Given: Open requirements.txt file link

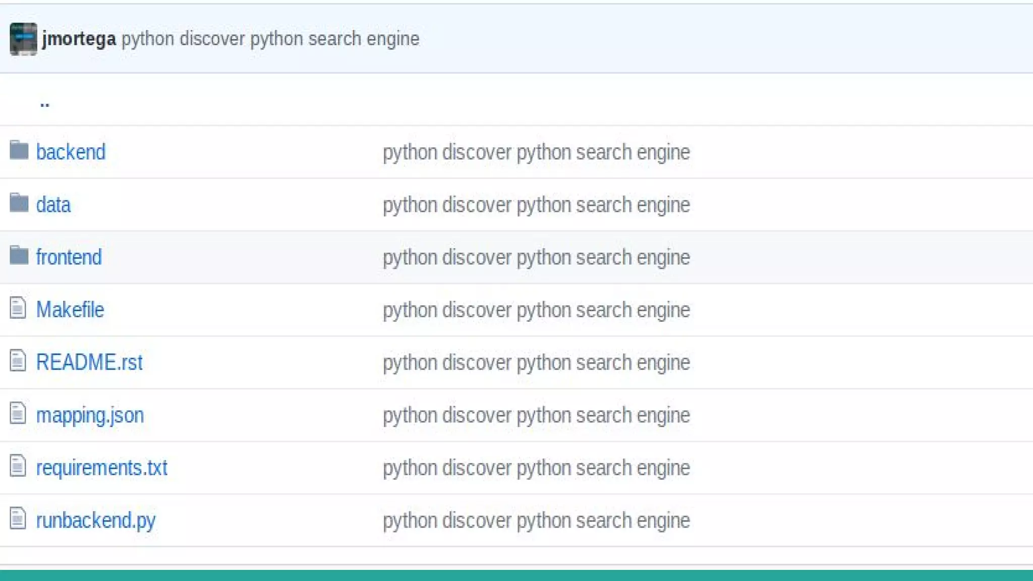Looking at the screenshot, I should click(x=101, y=468).
